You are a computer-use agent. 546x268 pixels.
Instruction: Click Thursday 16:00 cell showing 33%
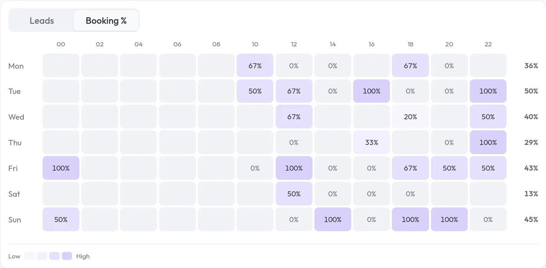tap(372, 143)
